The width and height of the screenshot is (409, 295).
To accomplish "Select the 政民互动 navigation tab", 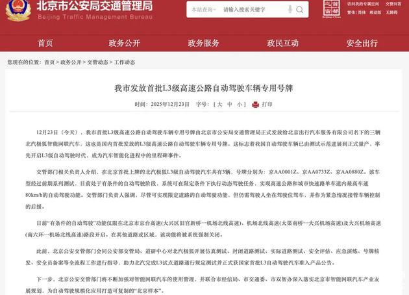I will coord(283,43).
